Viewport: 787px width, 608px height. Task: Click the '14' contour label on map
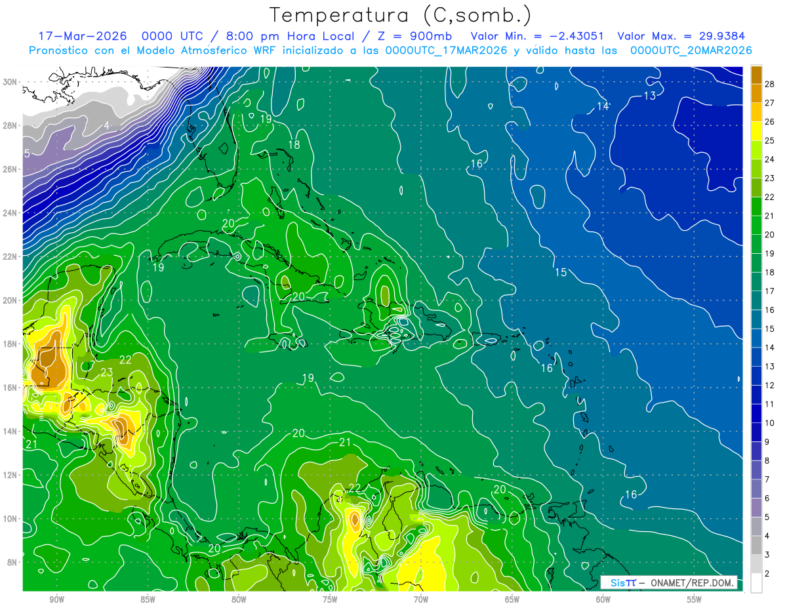click(603, 106)
